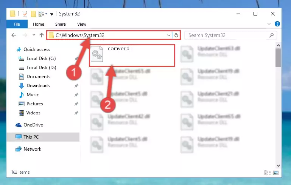Click the scrollbar down arrow
The height and width of the screenshot is (185, 291).
278,165
